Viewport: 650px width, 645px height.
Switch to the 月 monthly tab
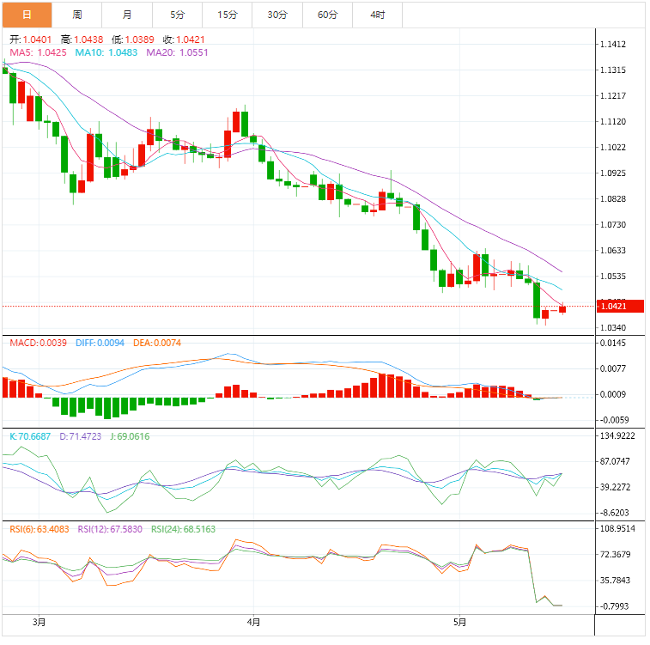pos(127,15)
